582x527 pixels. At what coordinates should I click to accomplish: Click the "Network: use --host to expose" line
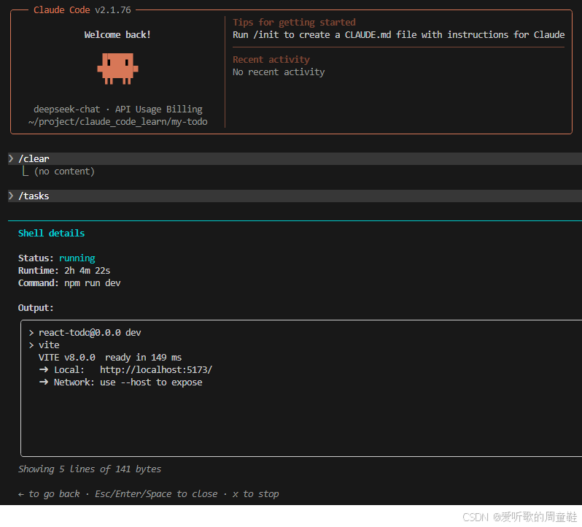(x=120, y=382)
